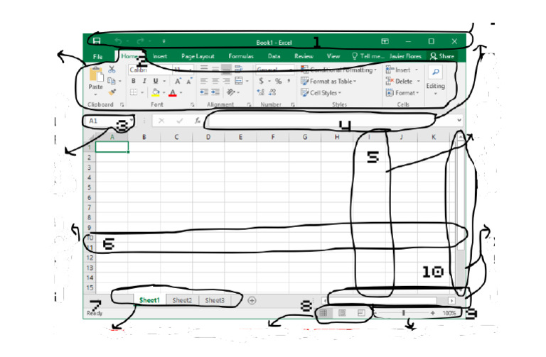Toggle Middle Align vertical alignment
This screenshot has height=357, width=546.
215,69
